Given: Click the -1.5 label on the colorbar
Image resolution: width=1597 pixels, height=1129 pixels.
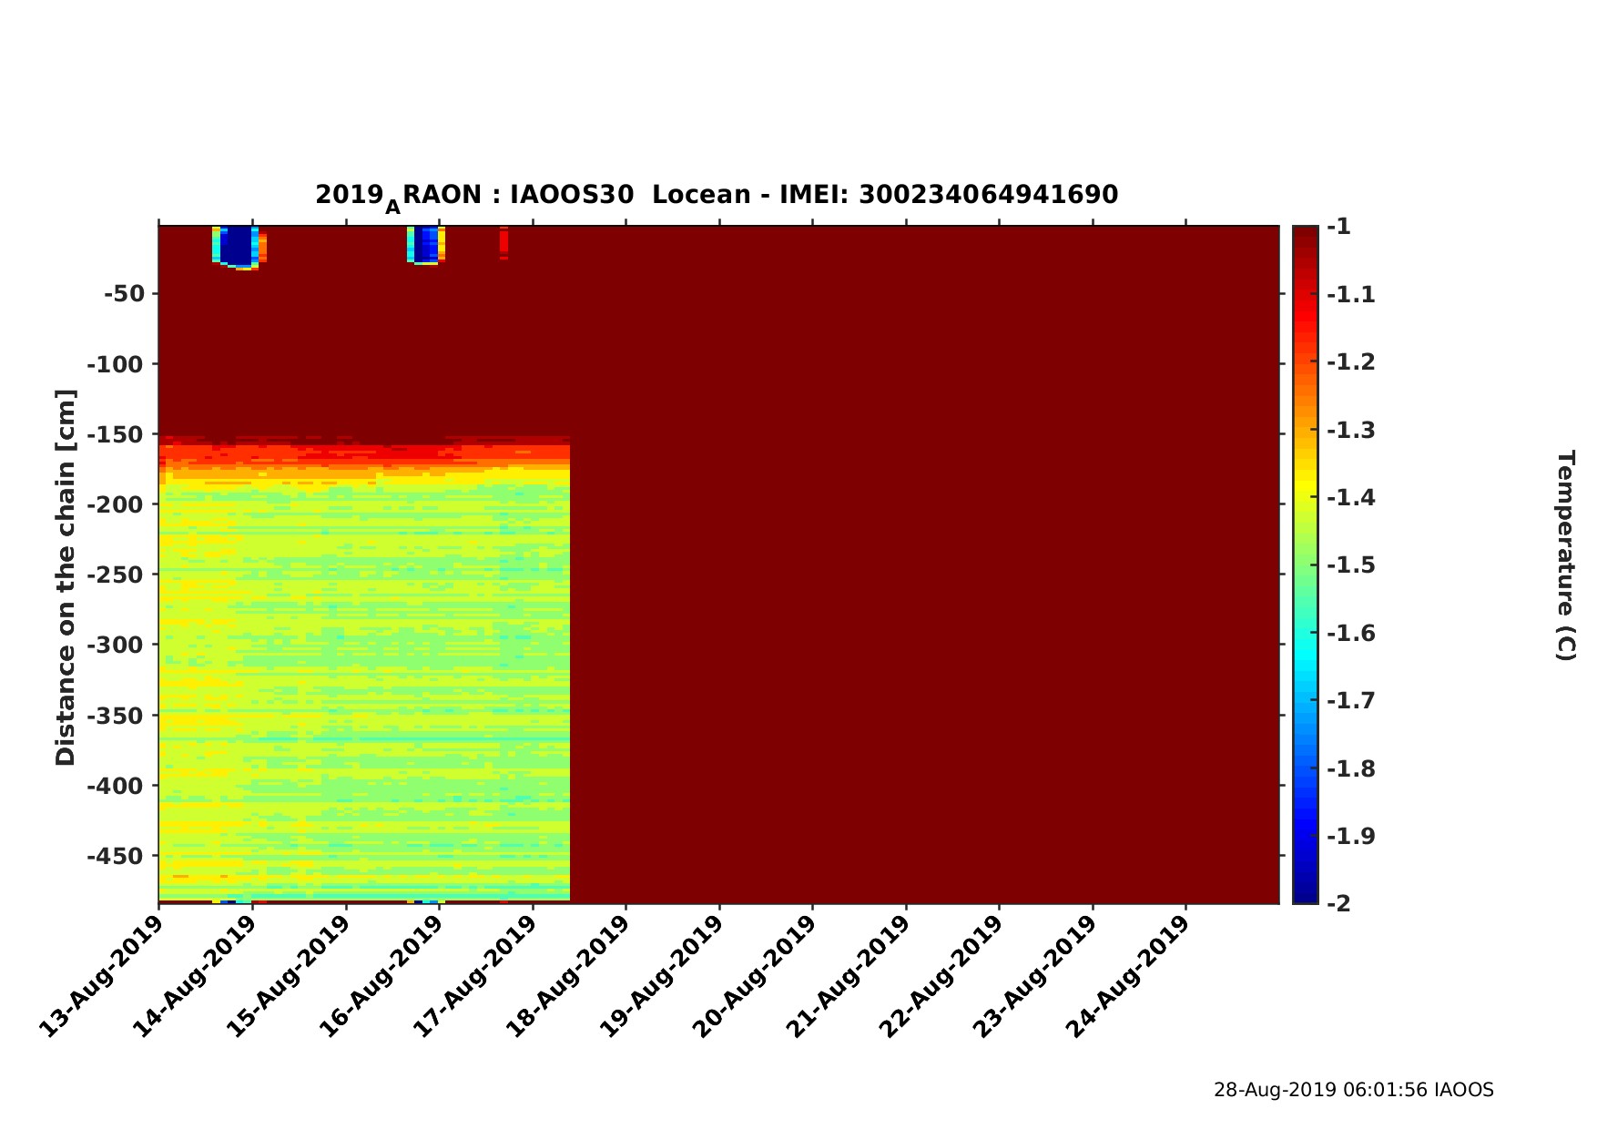Looking at the screenshot, I should pos(1351,565).
